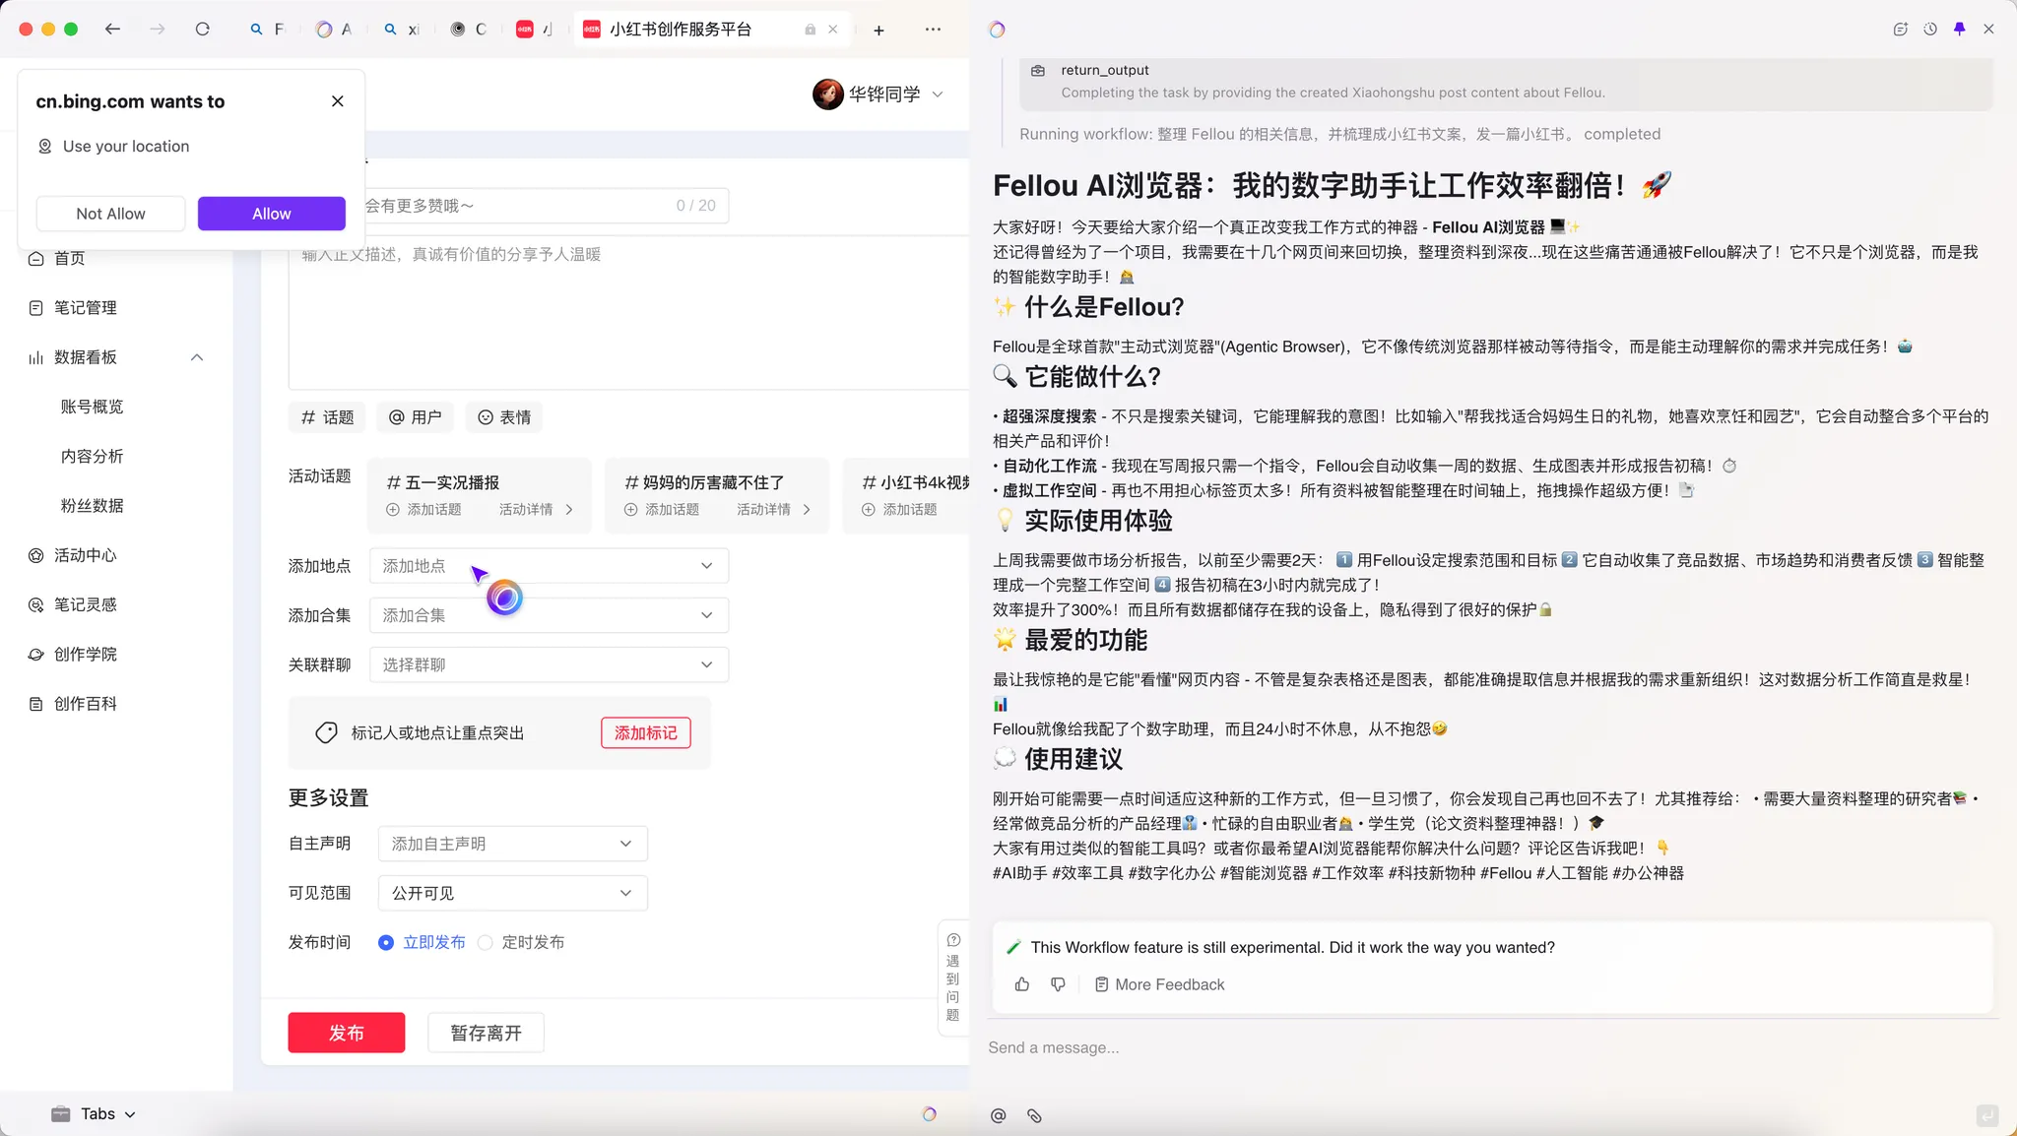Viewport: 2017px width, 1136px height.
Task: Click the pin icon in assistant panel
Action: (x=1959, y=30)
